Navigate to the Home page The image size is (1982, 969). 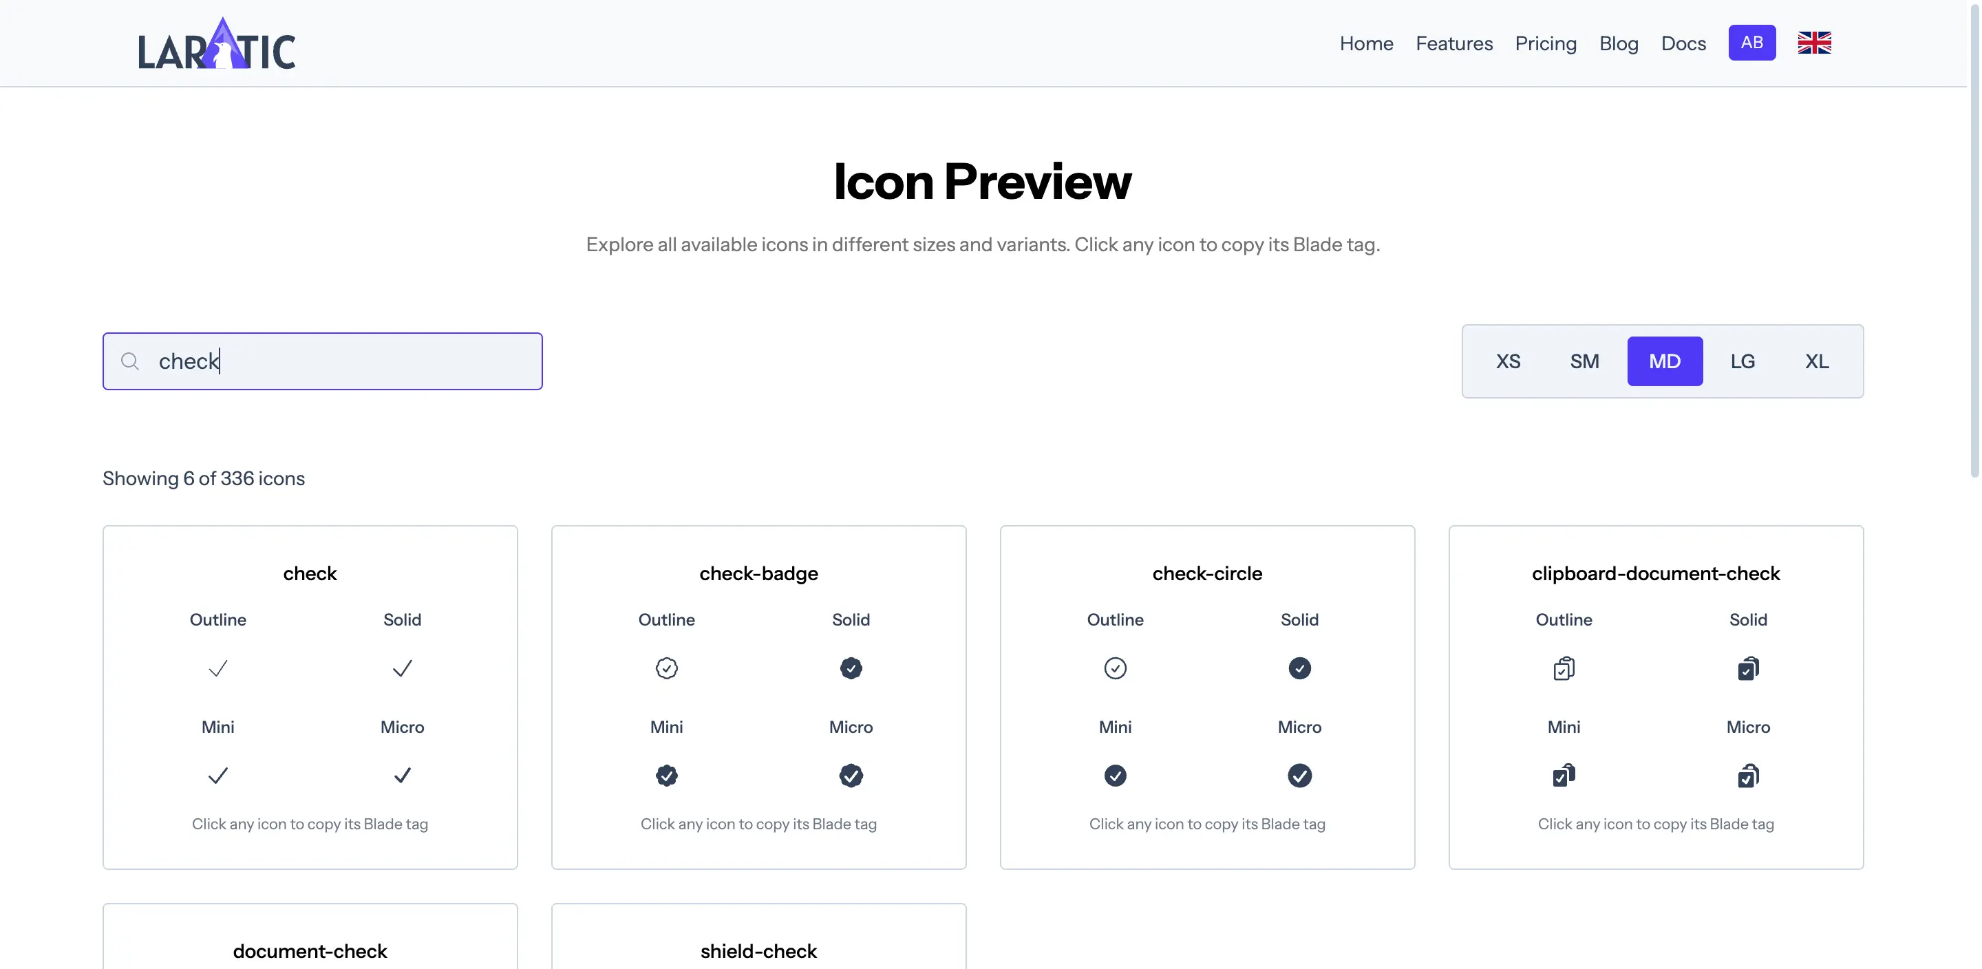[1367, 44]
